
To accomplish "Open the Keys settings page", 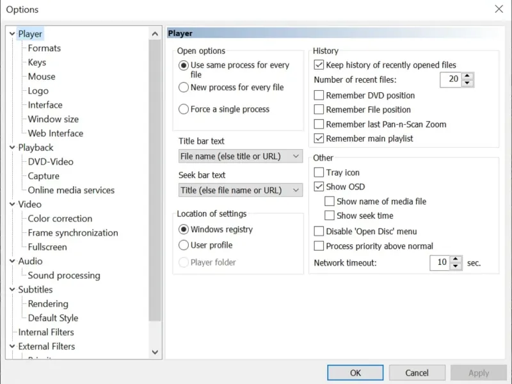I will point(37,62).
